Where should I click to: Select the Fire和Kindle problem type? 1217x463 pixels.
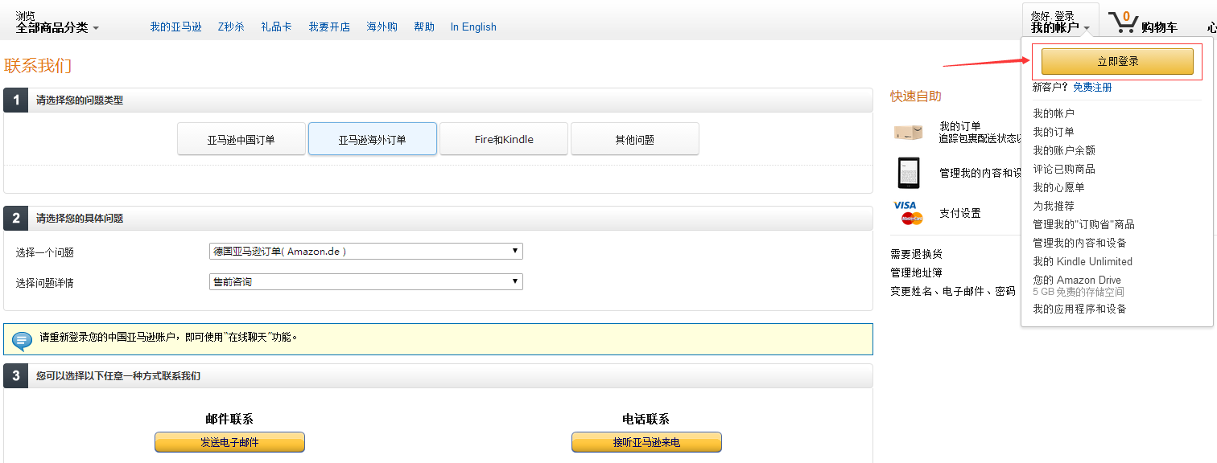click(504, 139)
